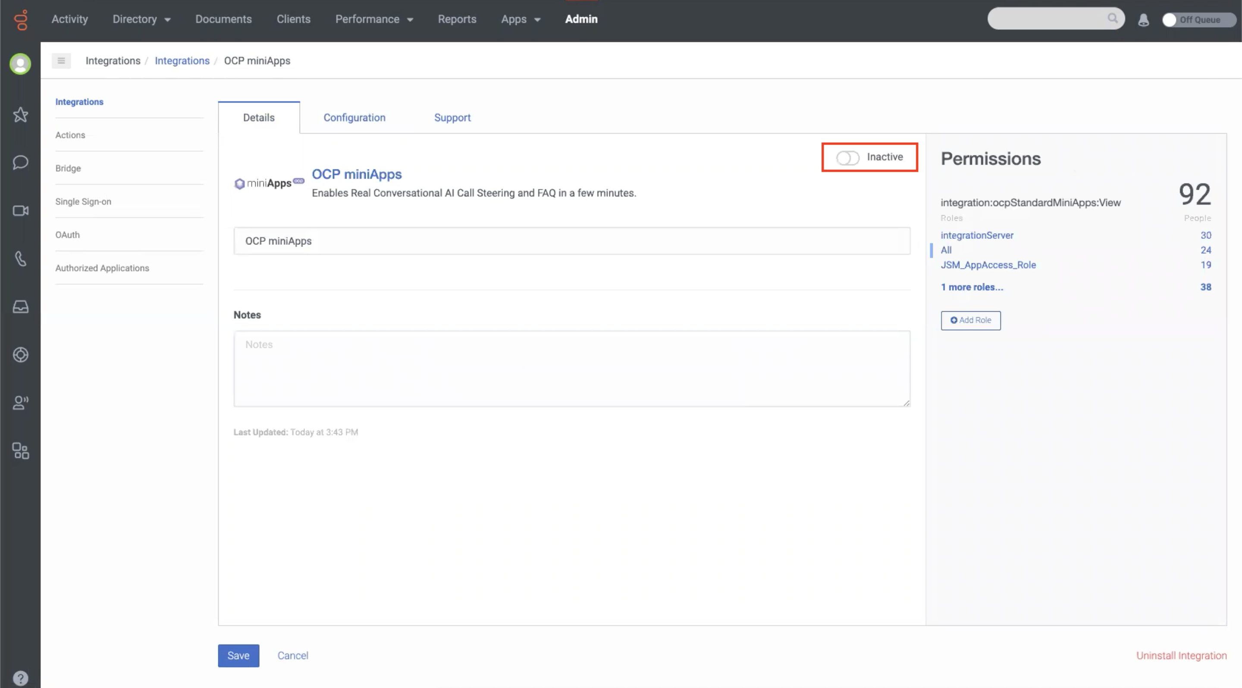
Task: Toggle the Off Queue switch
Action: point(1198,20)
